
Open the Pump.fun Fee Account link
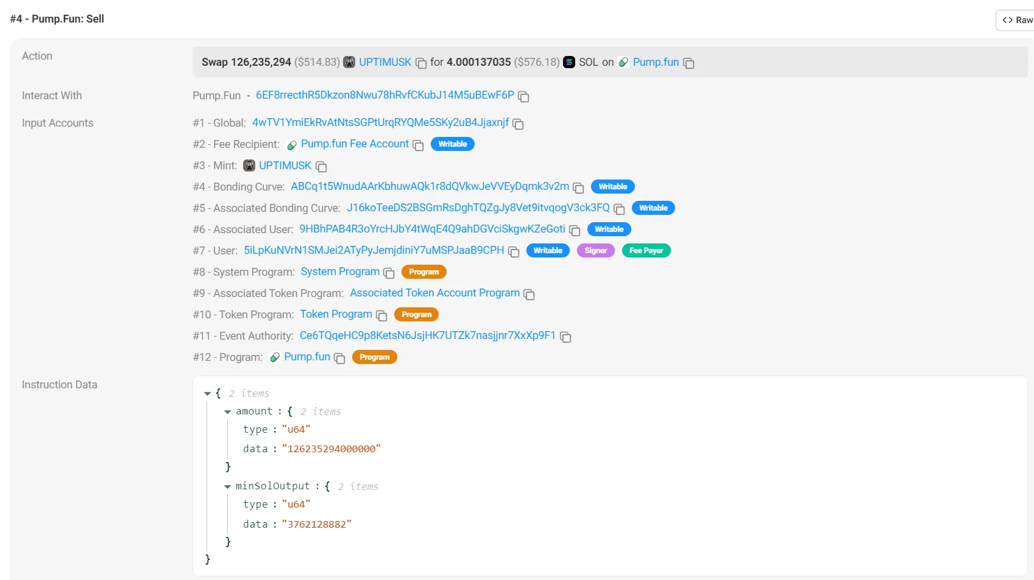click(355, 144)
